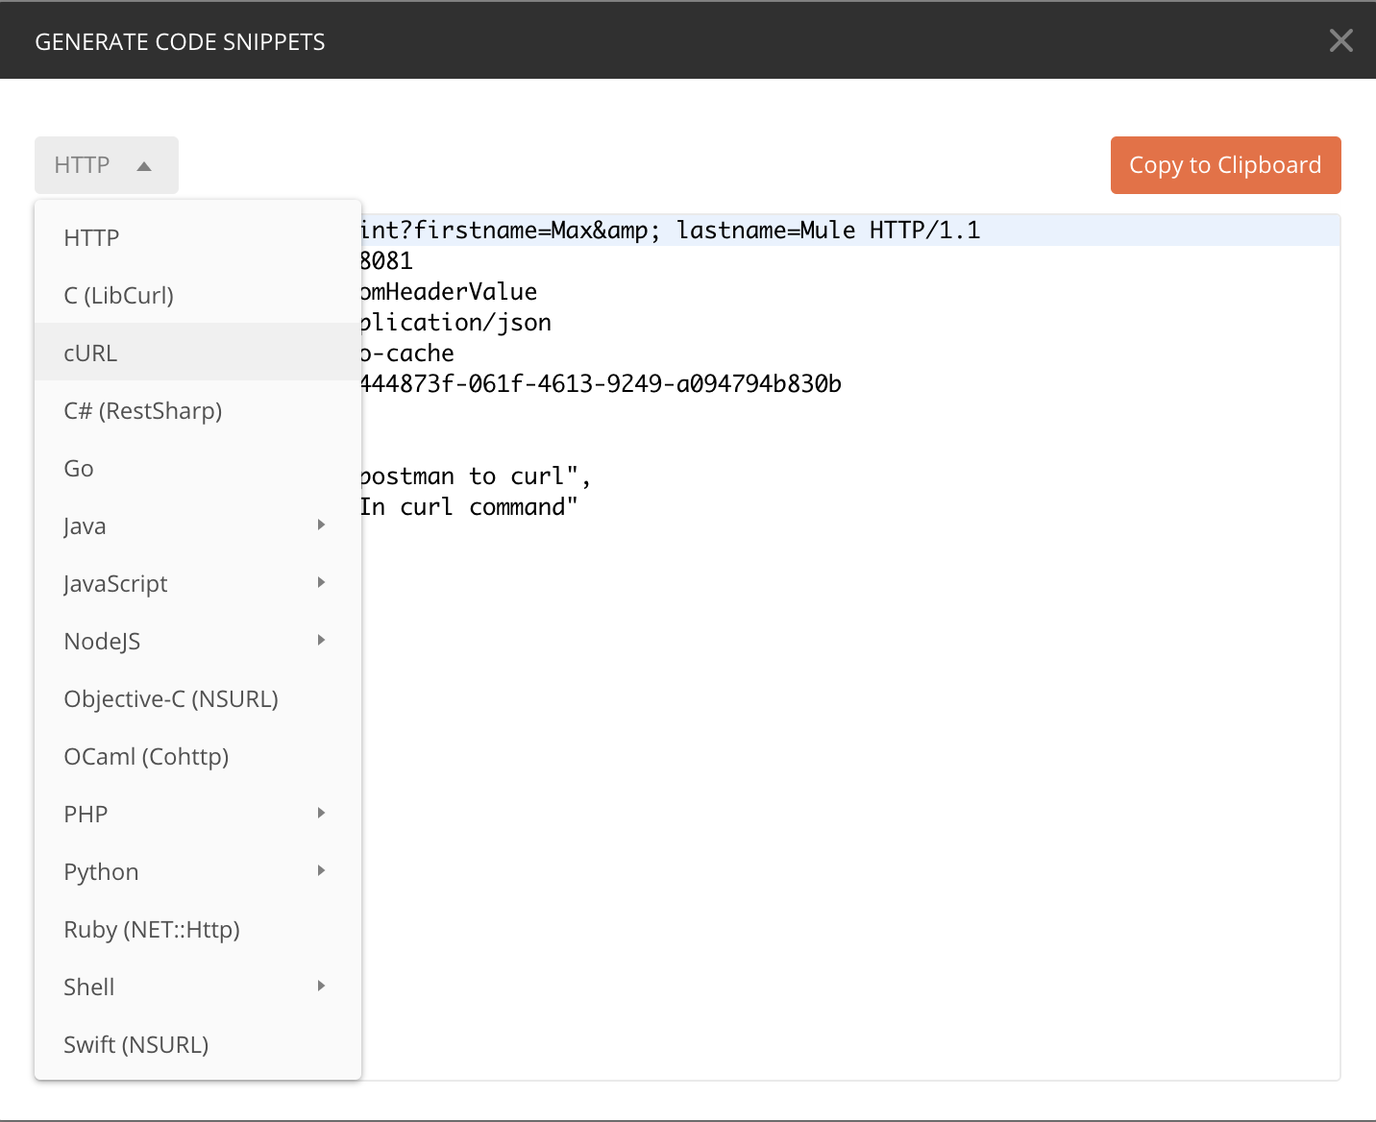Close the Generate Code Snippets dialog
Image resolution: width=1376 pixels, height=1122 pixels.
tap(1340, 40)
